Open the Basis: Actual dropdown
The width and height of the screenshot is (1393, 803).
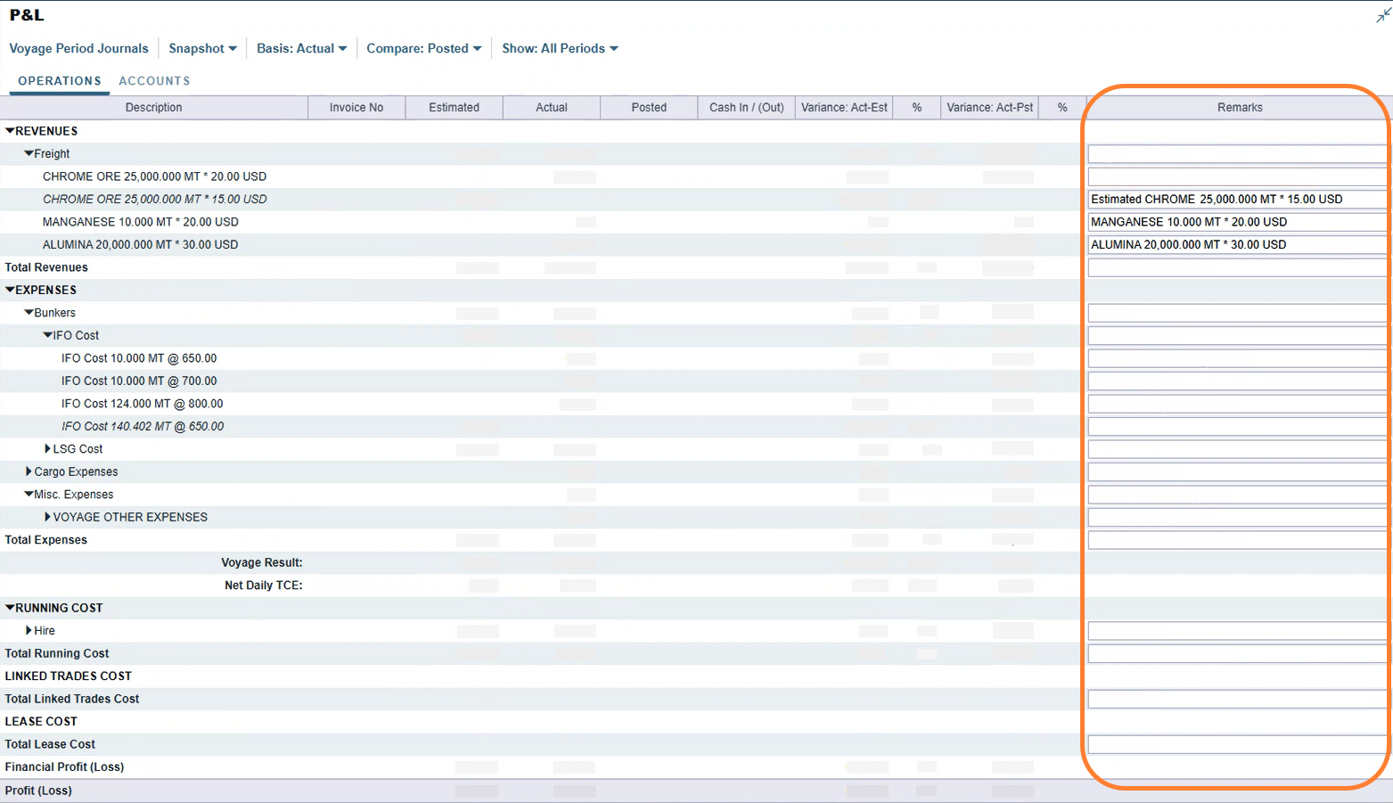(301, 48)
